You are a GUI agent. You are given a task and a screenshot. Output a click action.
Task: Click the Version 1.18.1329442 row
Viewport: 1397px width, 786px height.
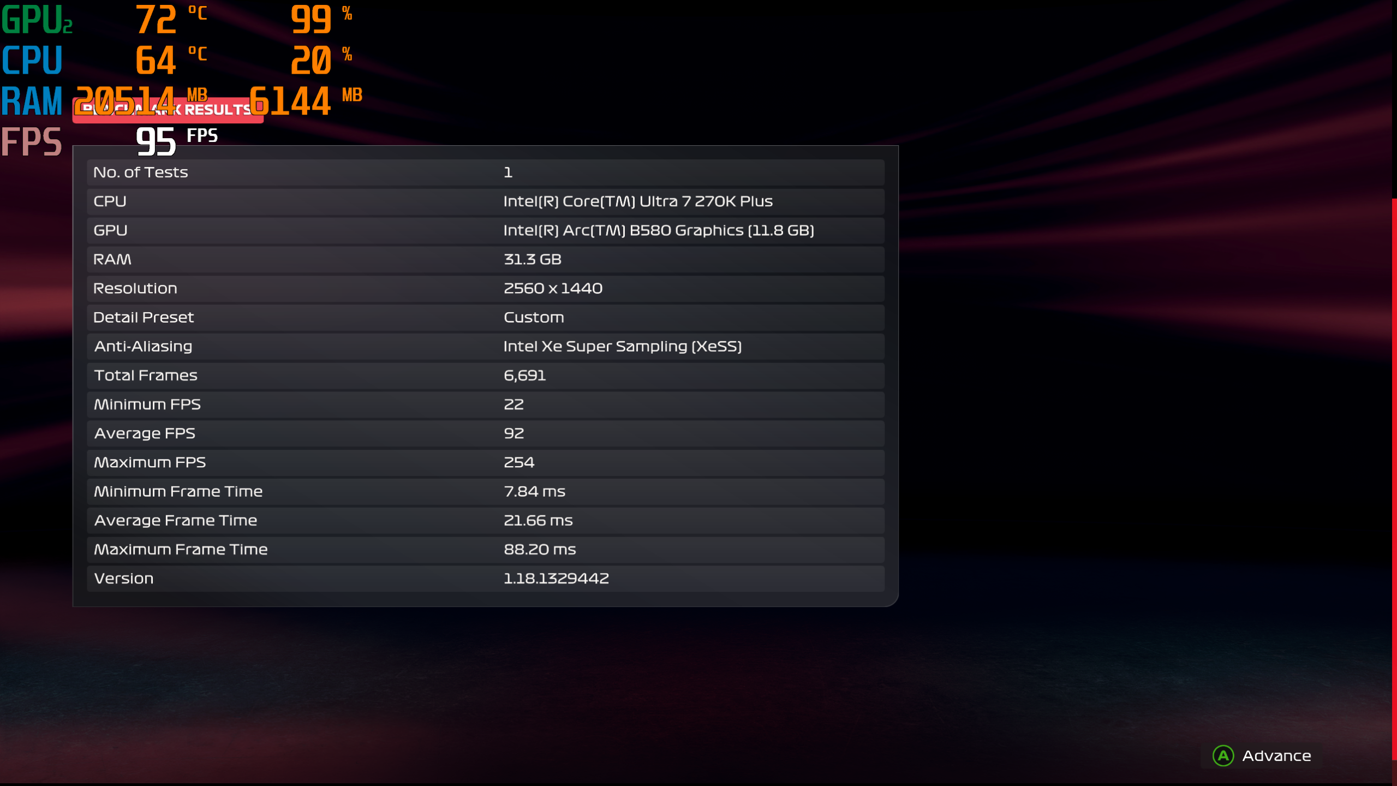tap(485, 578)
